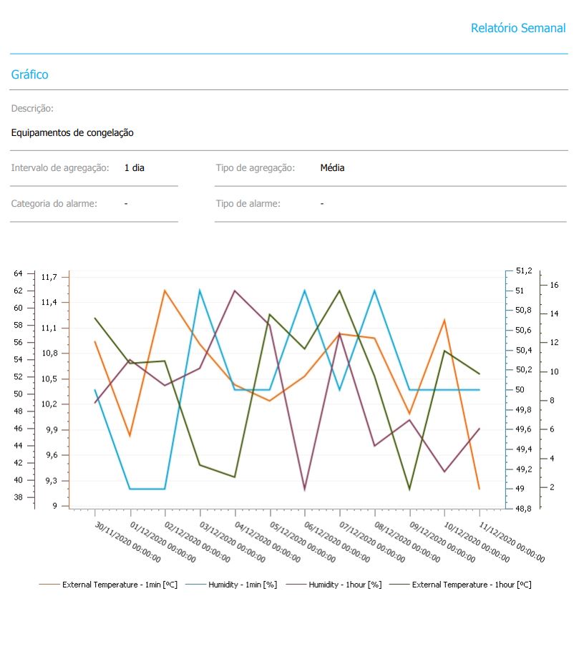Click the blue Humidity 1min legend line
This screenshot has width=579, height=649.
coord(195,585)
